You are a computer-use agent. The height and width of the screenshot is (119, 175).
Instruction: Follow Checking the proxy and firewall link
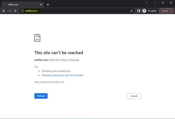tap(62, 75)
